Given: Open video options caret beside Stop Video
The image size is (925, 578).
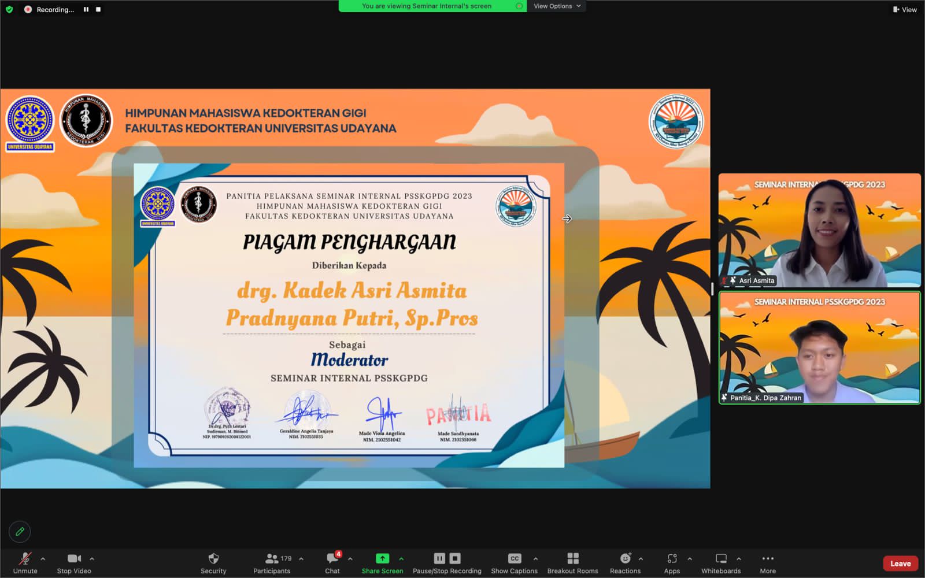Looking at the screenshot, I should 92,559.
